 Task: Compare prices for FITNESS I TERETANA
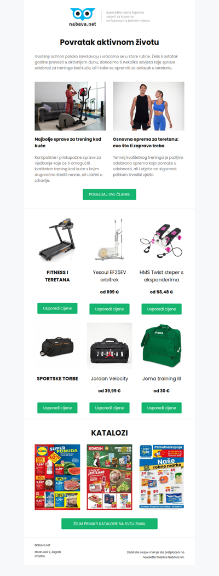(57, 308)
